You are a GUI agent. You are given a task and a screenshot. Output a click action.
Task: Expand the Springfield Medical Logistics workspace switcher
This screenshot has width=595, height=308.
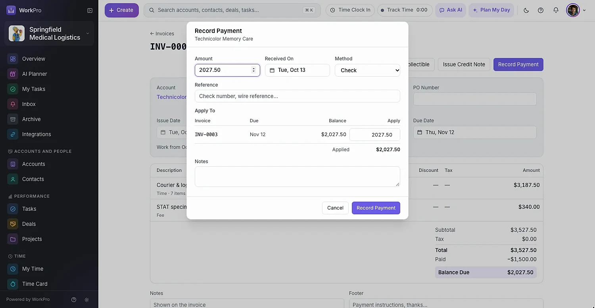click(x=49, y=33)
